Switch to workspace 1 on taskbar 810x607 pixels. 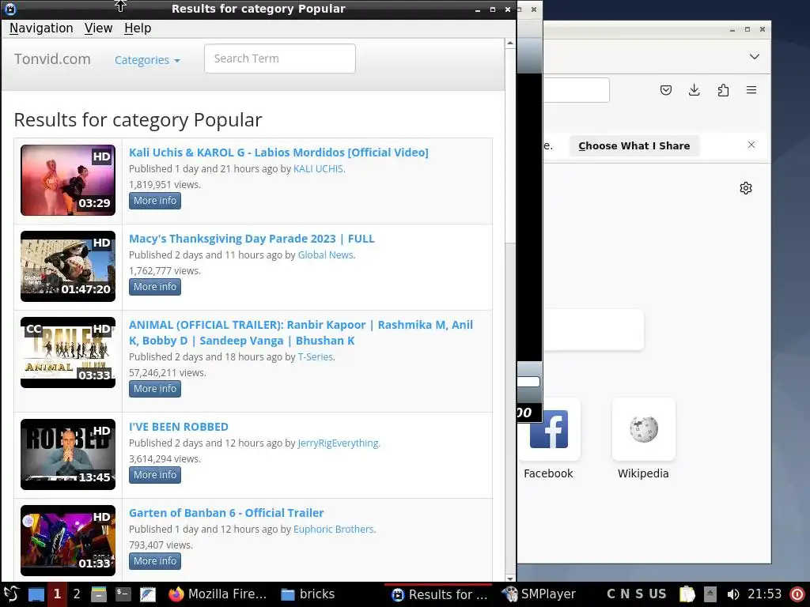(57, 594)
